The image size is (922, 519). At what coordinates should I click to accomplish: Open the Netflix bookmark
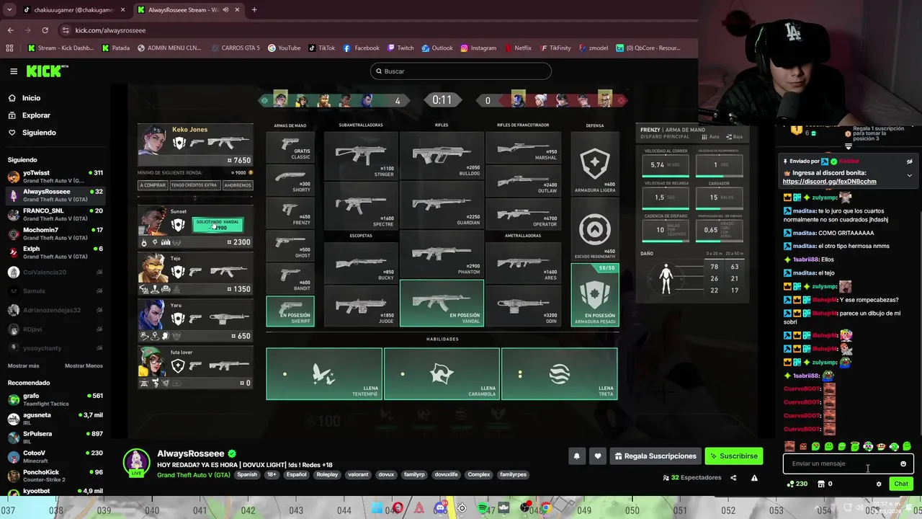point(517,48)
